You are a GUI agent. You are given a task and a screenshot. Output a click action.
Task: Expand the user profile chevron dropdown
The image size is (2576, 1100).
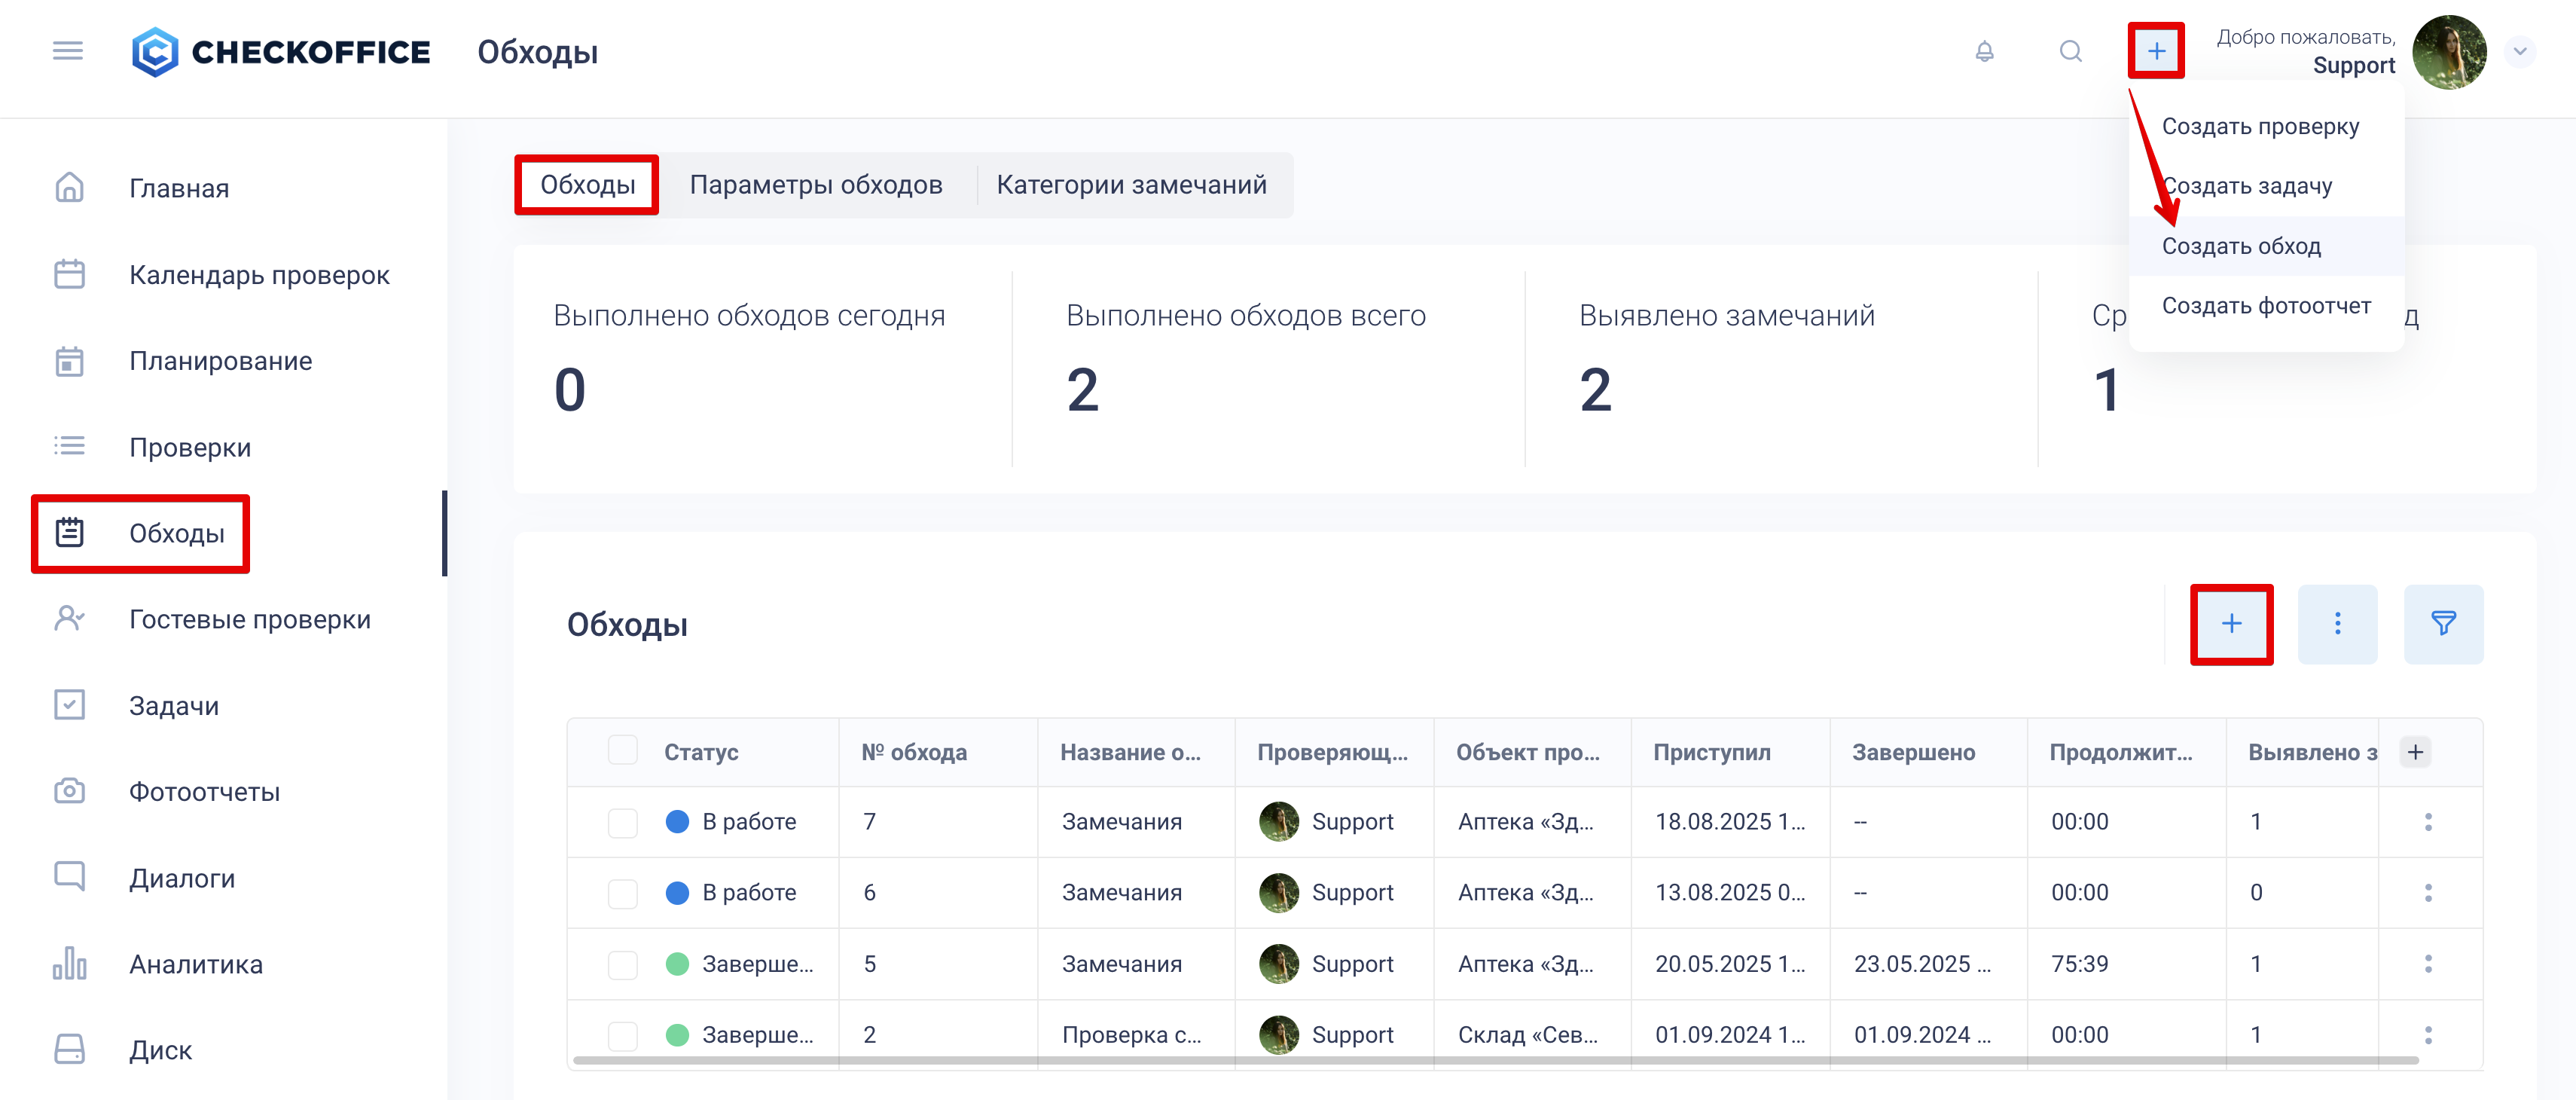2519,51
